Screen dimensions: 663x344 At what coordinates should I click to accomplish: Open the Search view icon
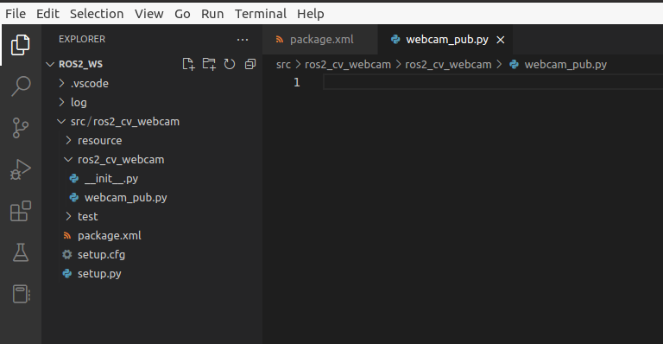pyautogui.click(x=21, y=86)
